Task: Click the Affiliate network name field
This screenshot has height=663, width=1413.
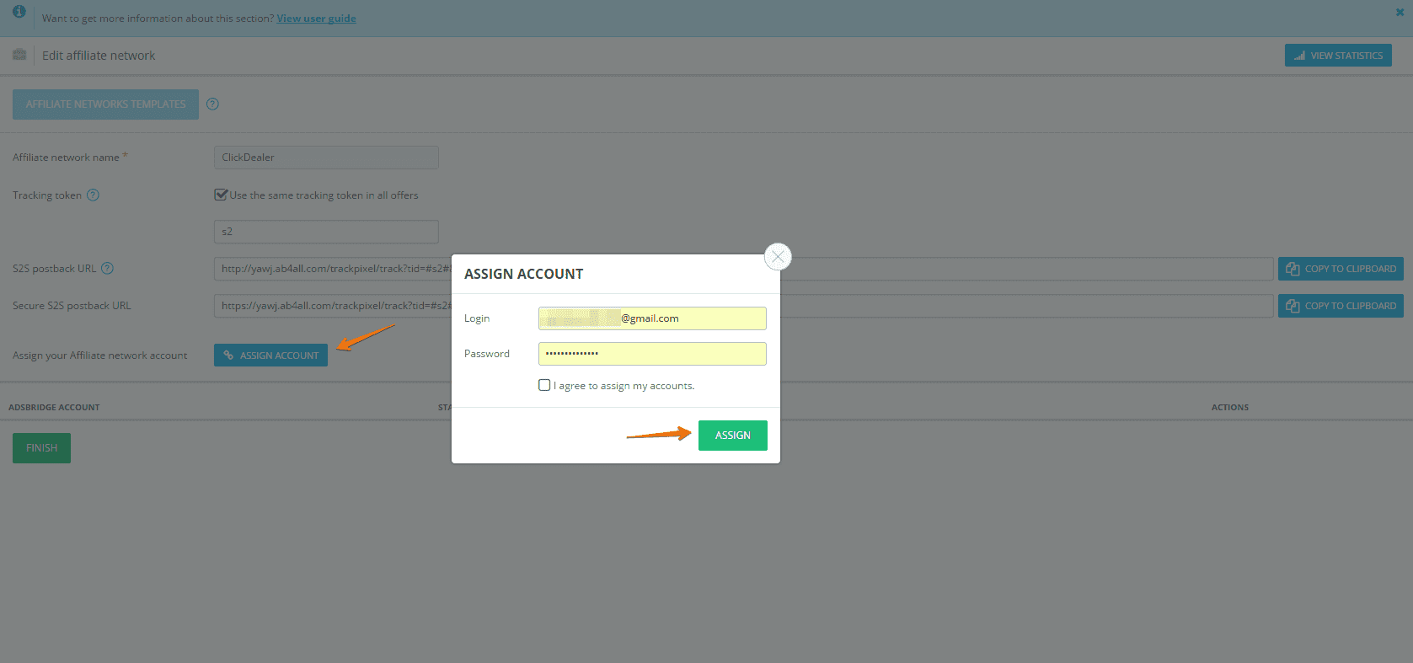Action: [x=326, y=158]
